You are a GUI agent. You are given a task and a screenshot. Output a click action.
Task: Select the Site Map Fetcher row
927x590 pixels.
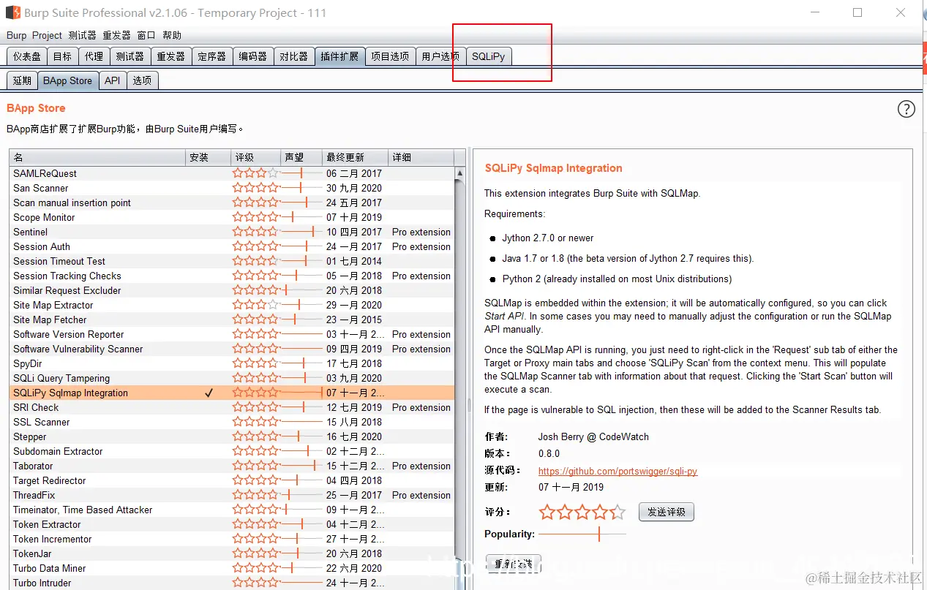[233, 319]
